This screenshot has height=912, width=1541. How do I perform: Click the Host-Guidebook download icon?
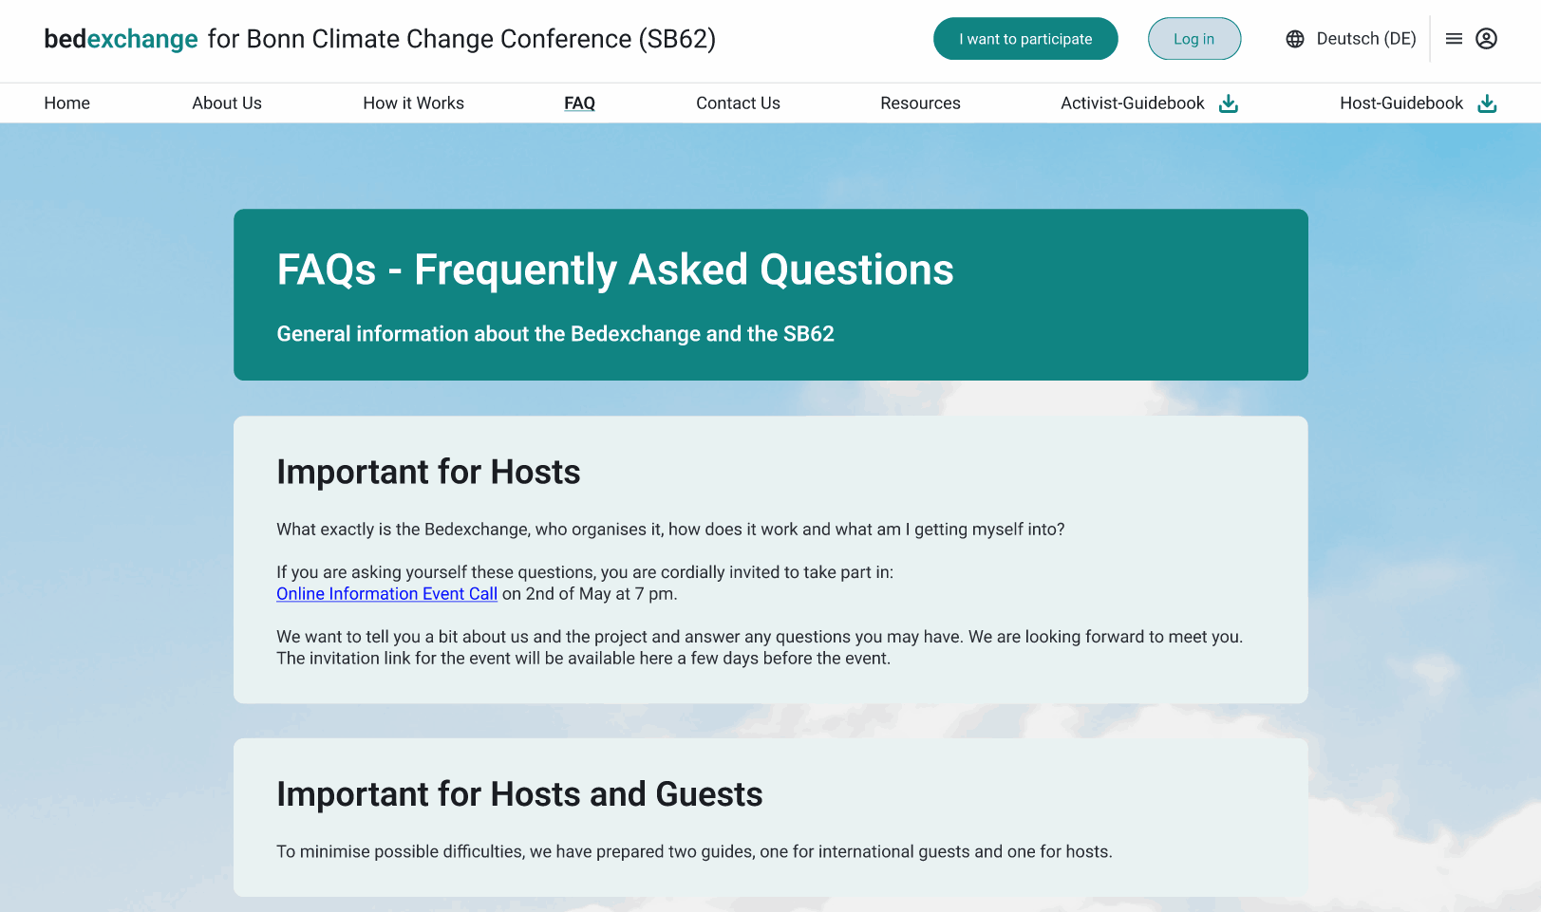tap(1487, 103)
